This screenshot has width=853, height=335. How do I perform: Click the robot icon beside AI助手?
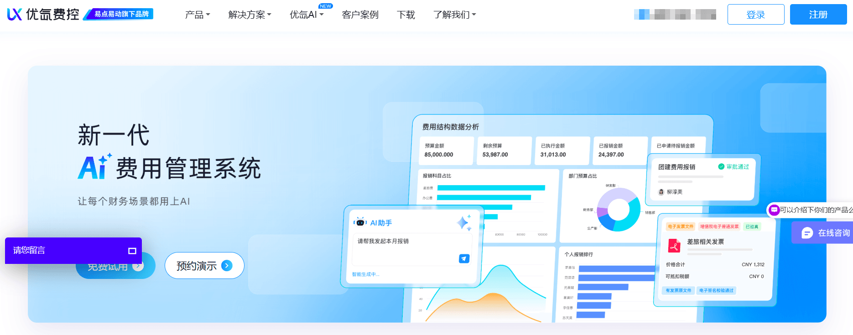pyautogui.click(x=360, y=222)
